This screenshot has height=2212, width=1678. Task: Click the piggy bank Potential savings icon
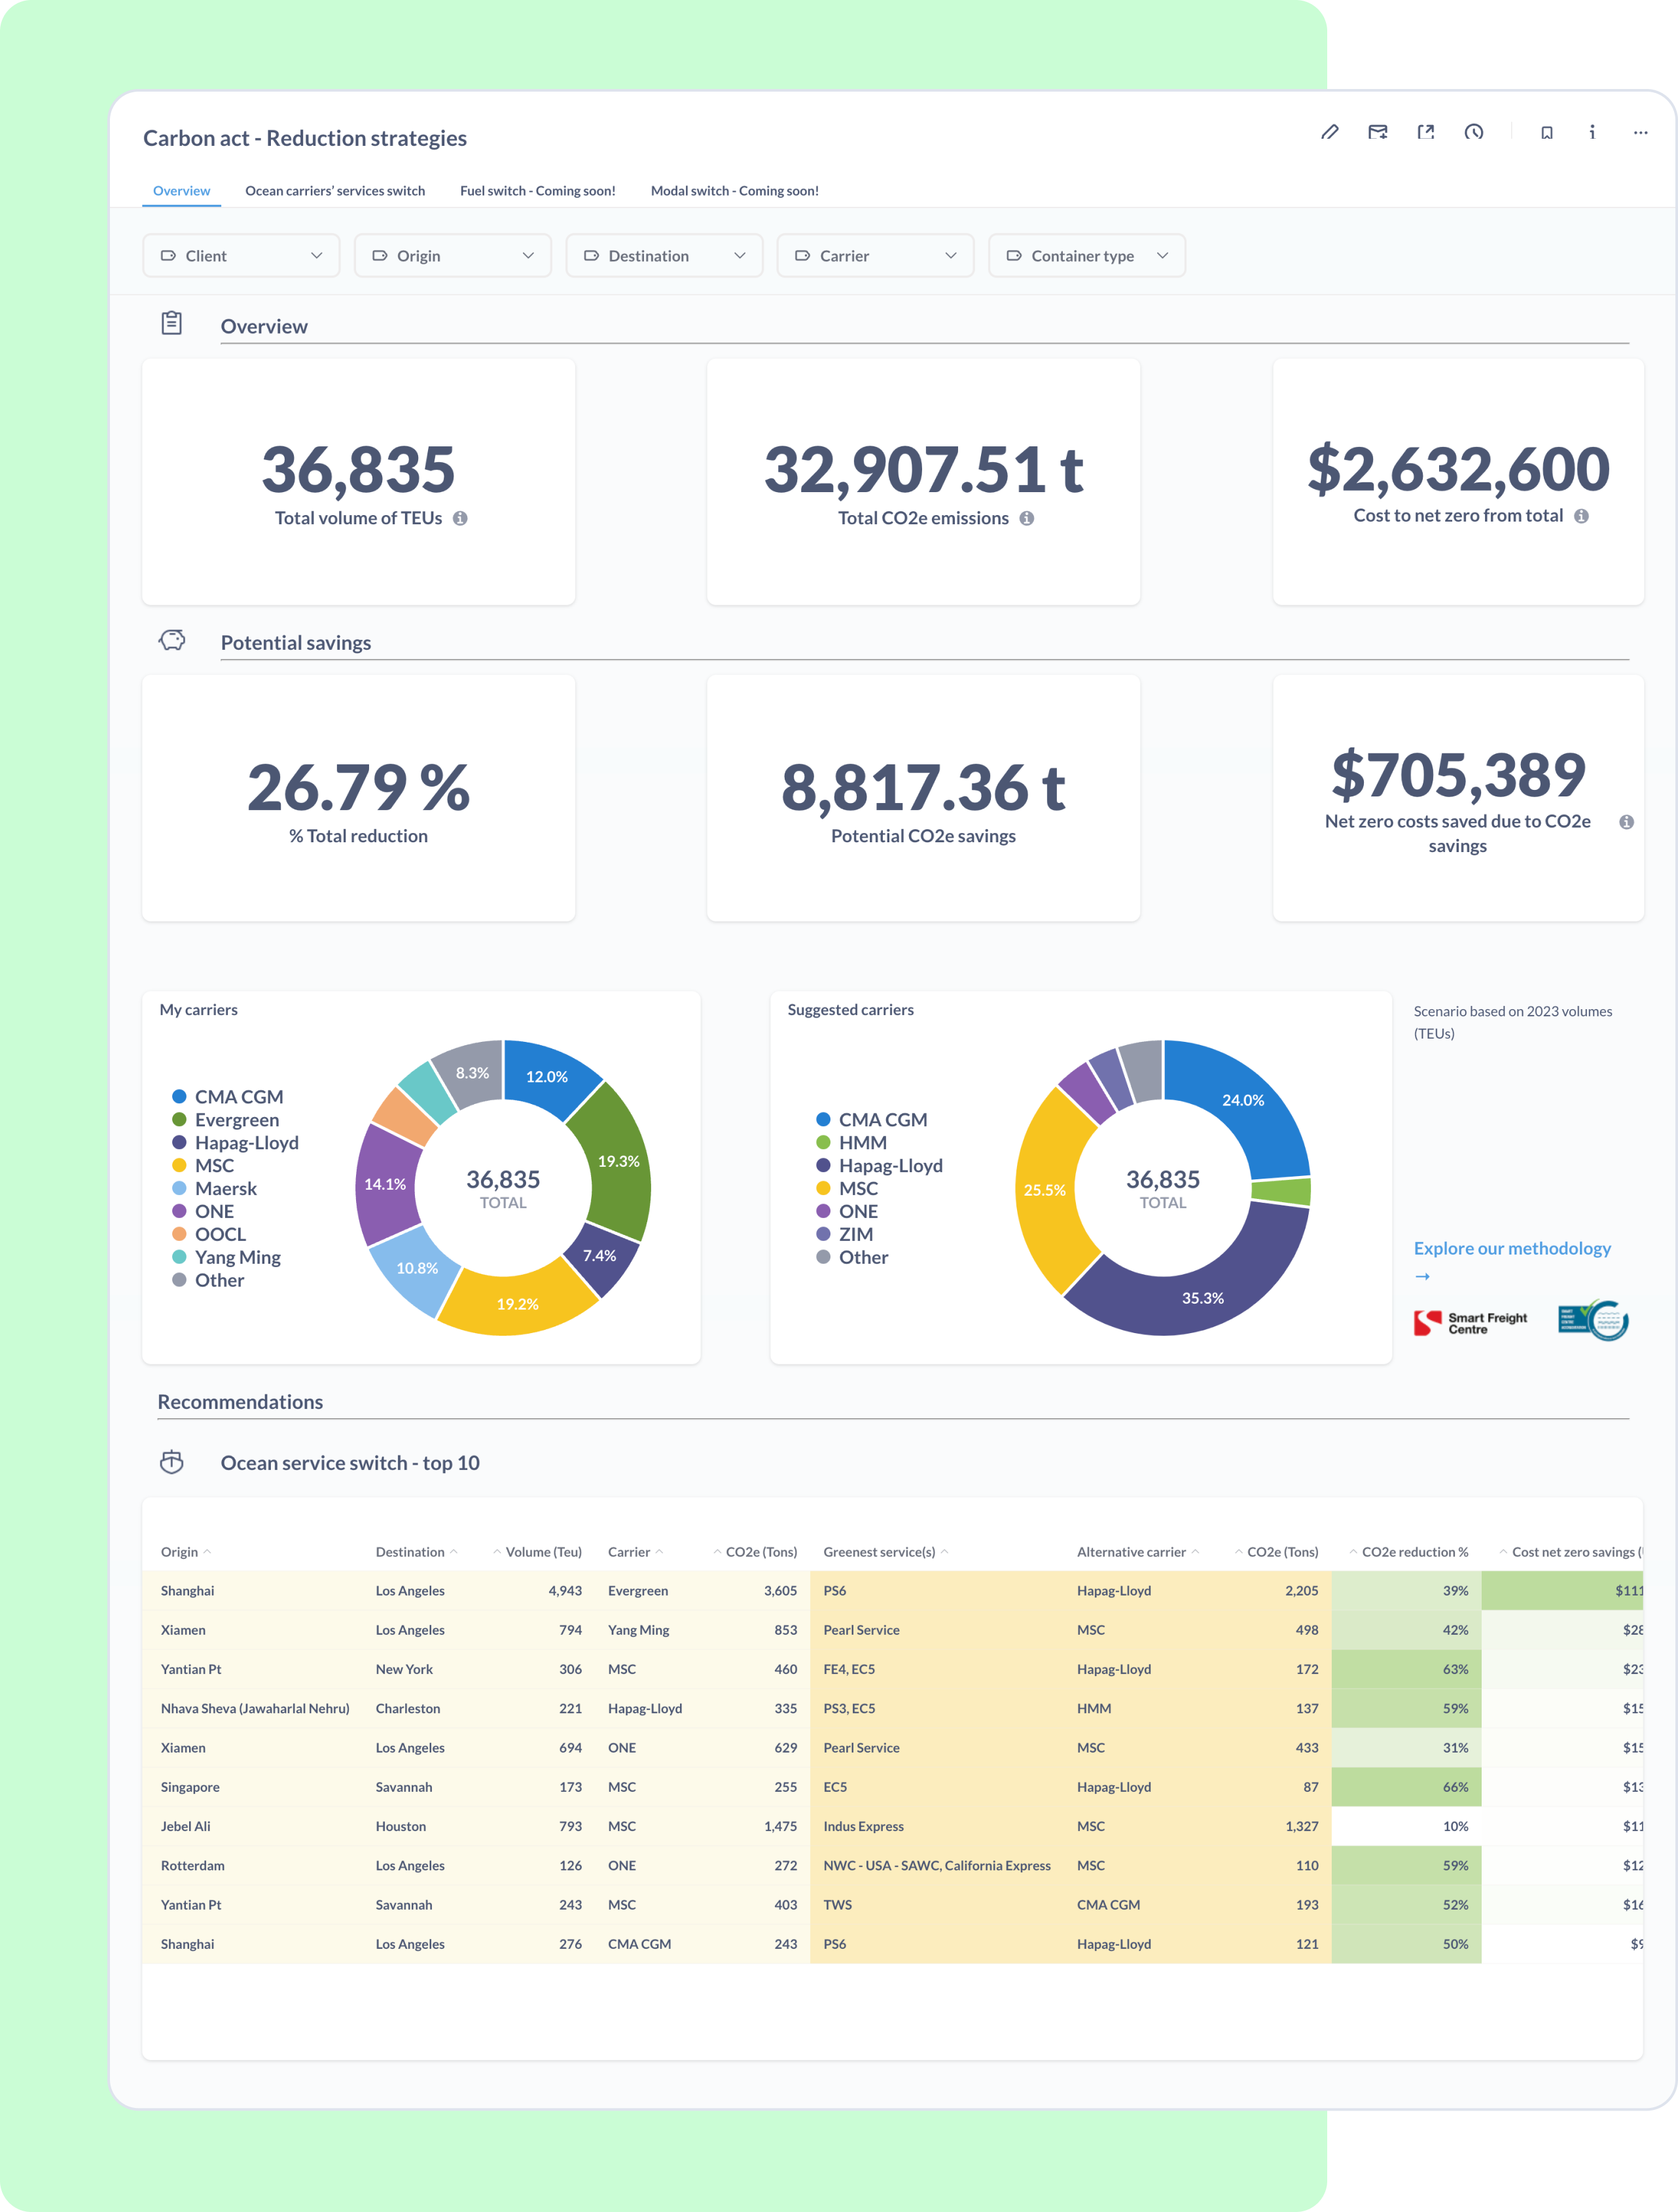(x=172, y=640)
